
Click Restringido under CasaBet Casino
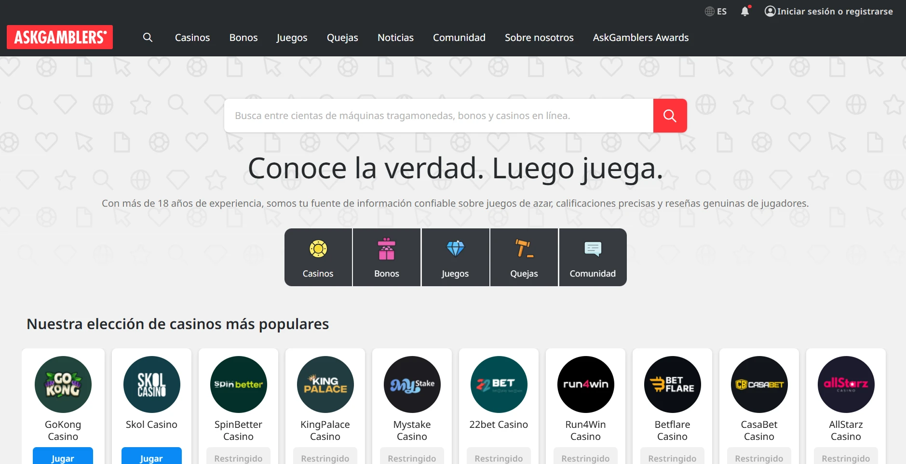[759, 457]
